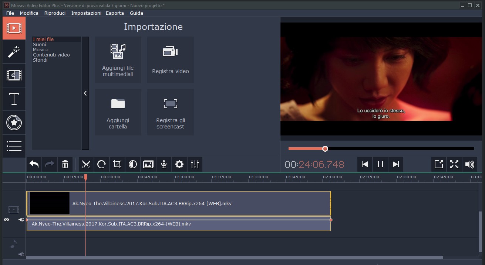The image size is (485, 265).
Task: Open the transition wizard image icon
Action: [148, 164]
